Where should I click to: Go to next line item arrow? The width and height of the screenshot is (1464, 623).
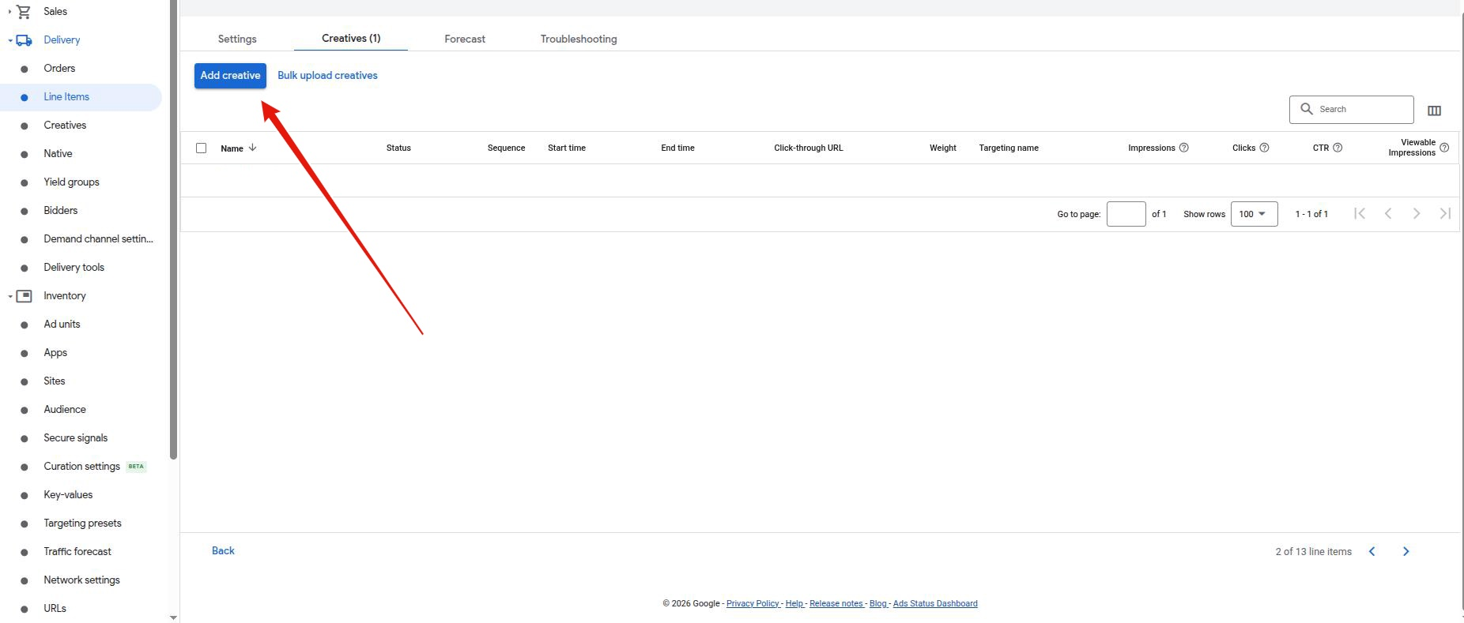[x=1406, y=552]
